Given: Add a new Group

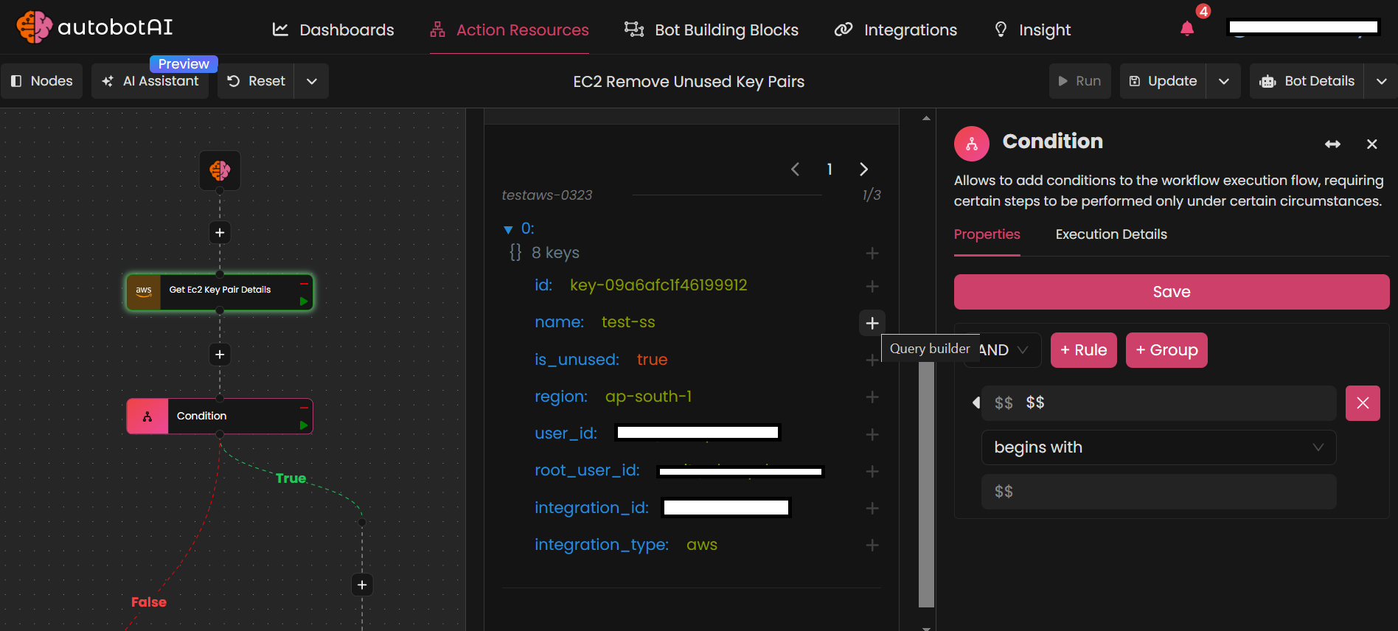Looking at the screenshot, I should click(1166, 350).
